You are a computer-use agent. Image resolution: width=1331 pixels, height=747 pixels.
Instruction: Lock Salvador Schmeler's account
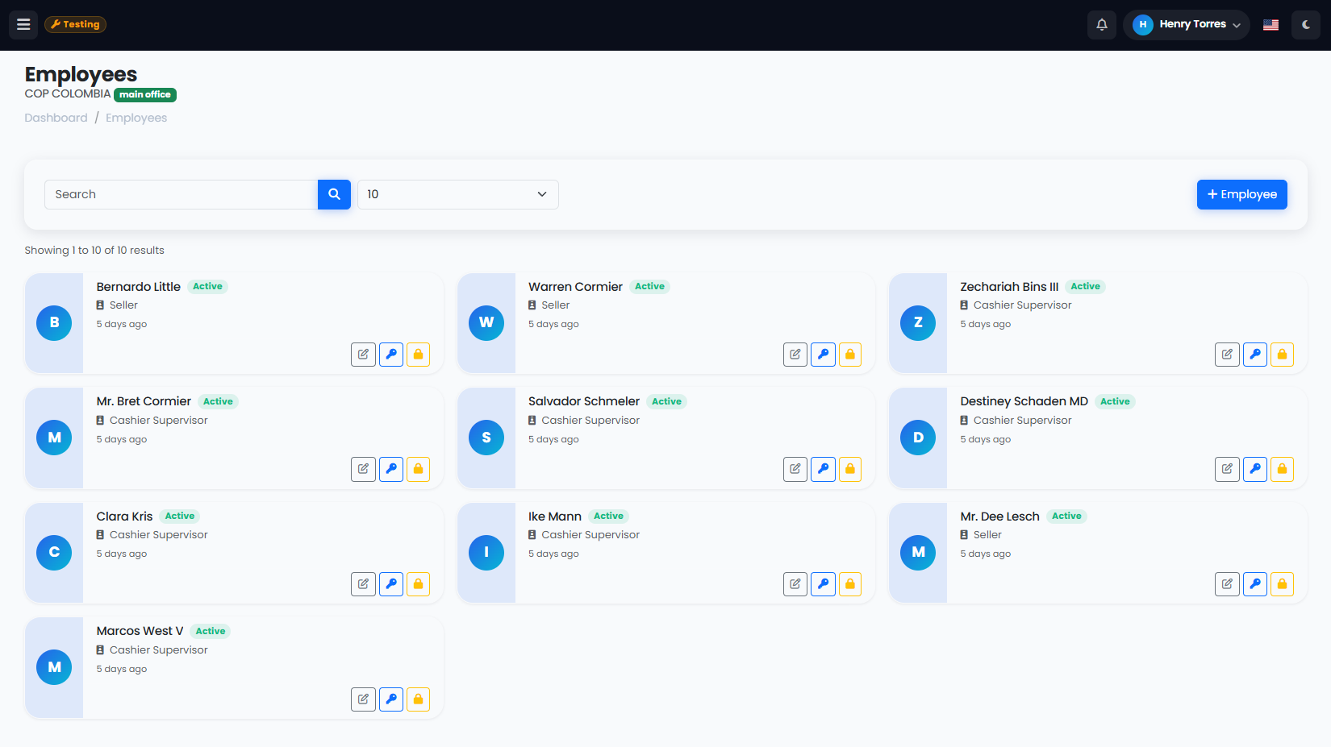click(850, 469)
